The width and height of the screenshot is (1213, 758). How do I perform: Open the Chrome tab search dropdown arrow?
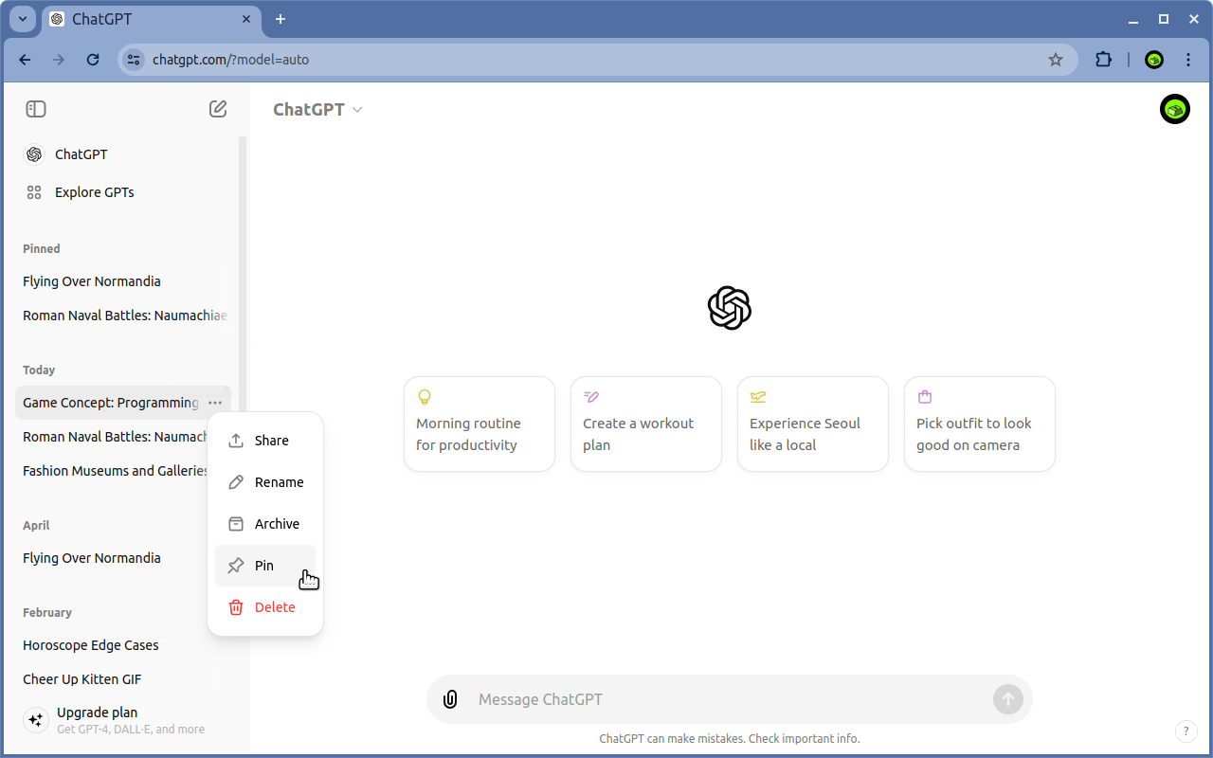(x=23, y=19)
